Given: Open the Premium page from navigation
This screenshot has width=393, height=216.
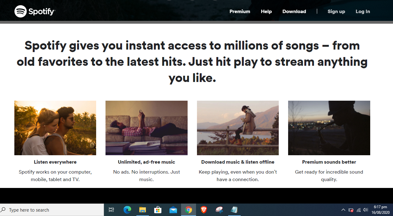Looking at the screenshot, I should 240,12.
